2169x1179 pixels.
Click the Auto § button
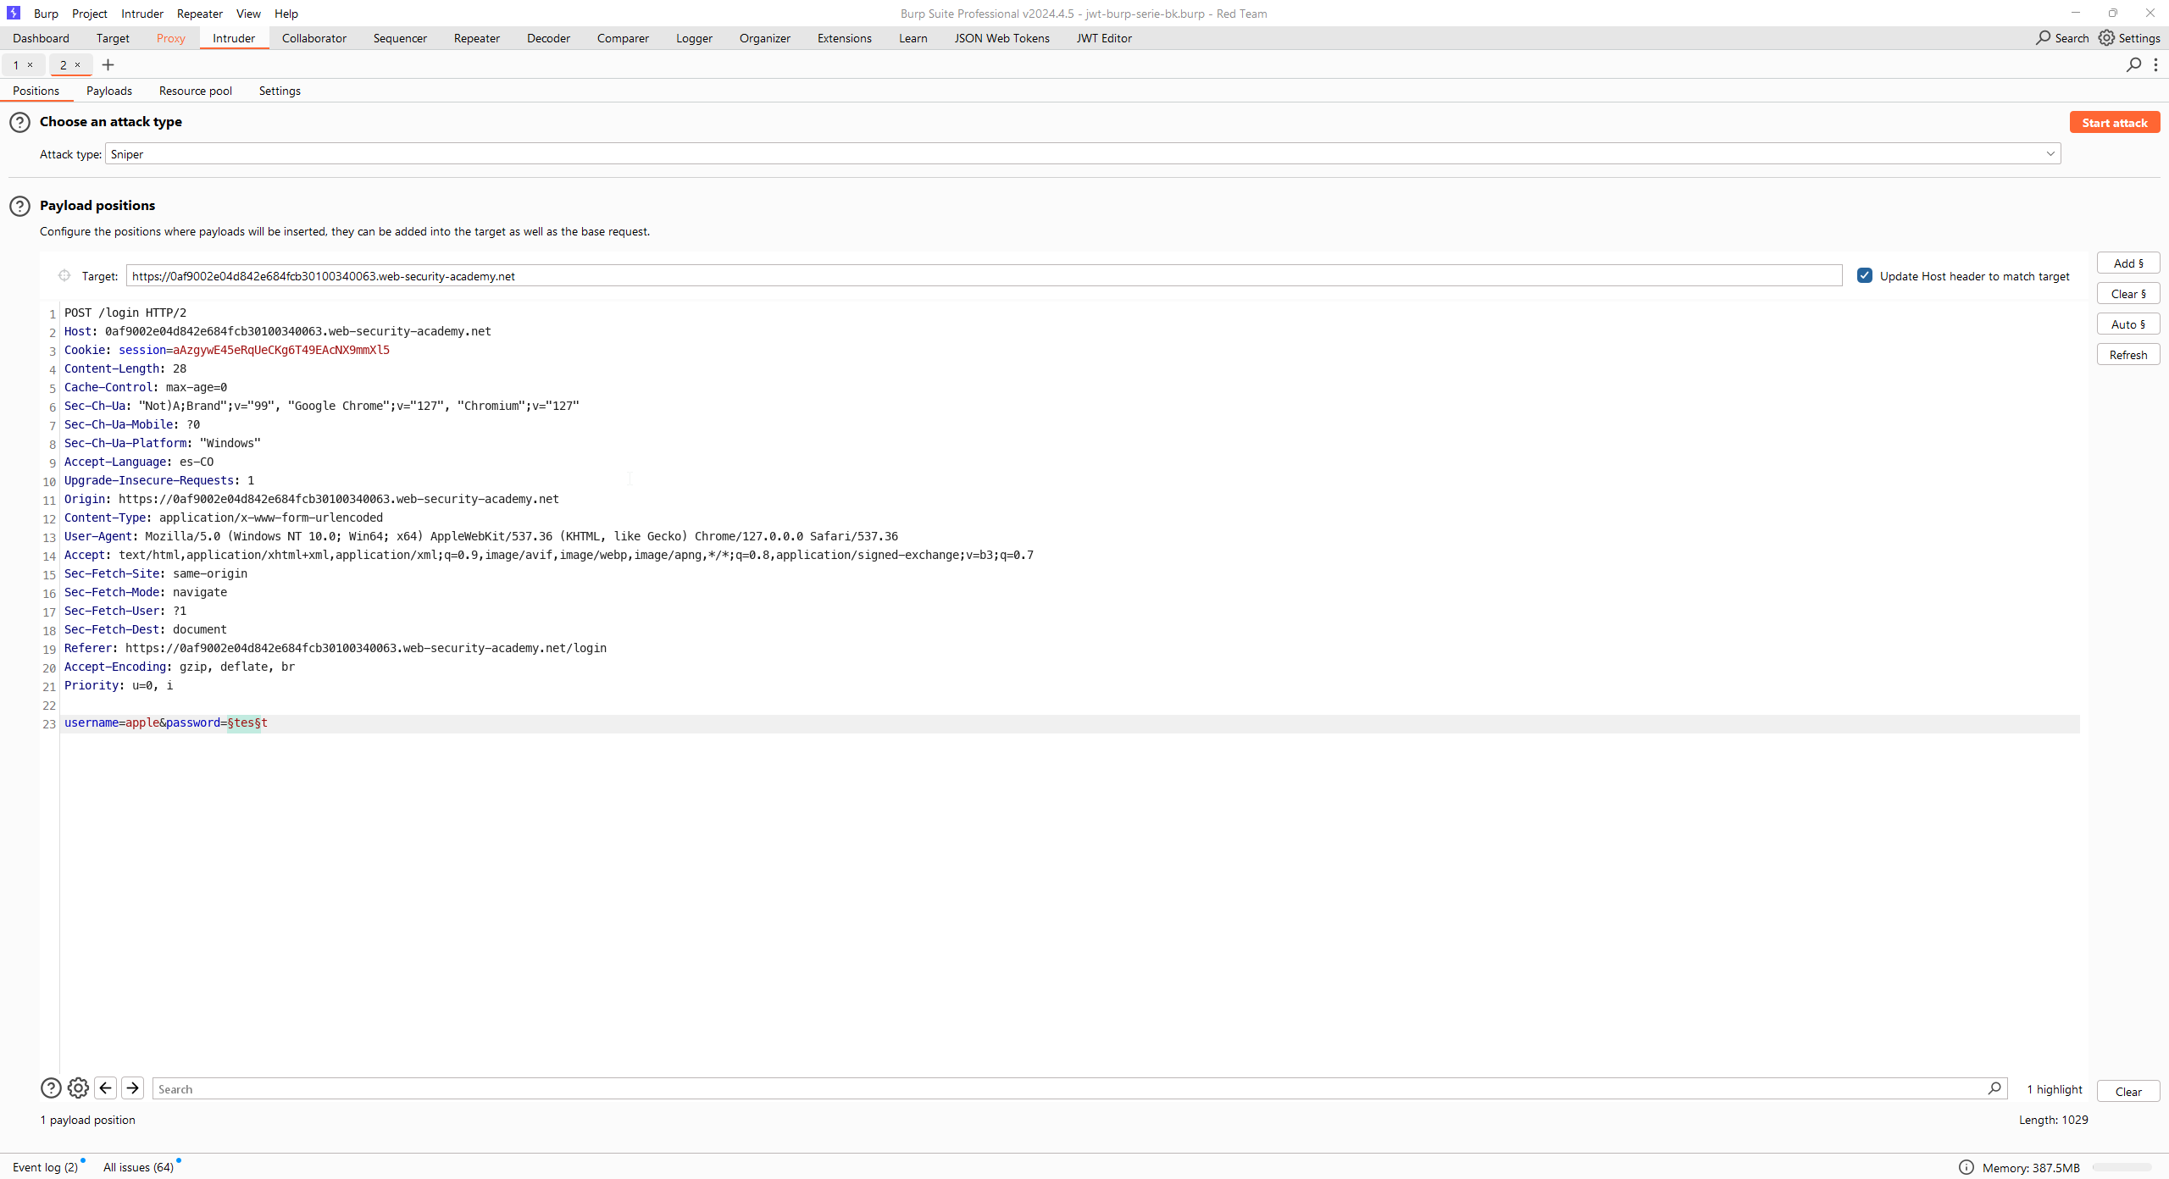click(x=2128, y=324)
